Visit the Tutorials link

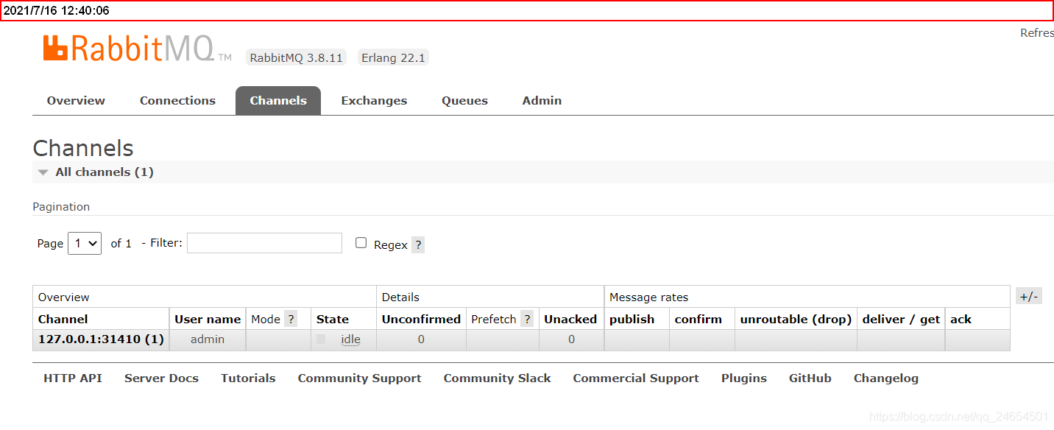(x=248, y=378)
